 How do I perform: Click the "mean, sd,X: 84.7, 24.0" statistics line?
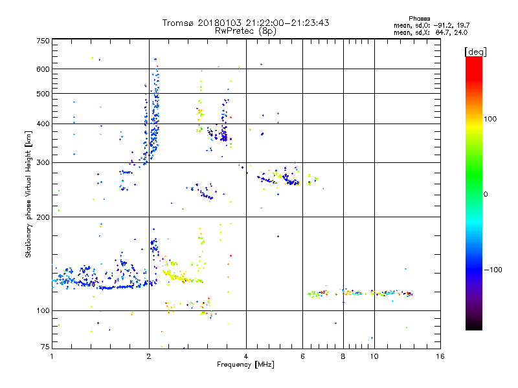point(431,32)
